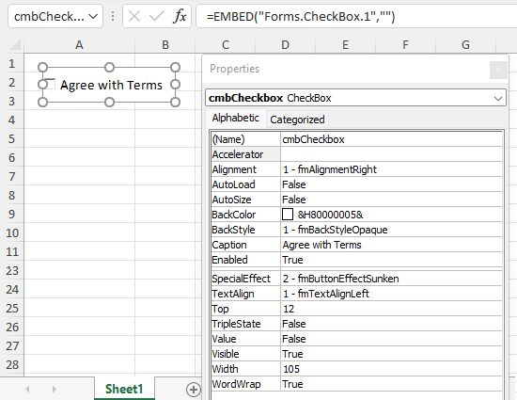Screen dimensions: 517x400
Task: Switch to the Categorized tab
Action: tap(297, 120)
